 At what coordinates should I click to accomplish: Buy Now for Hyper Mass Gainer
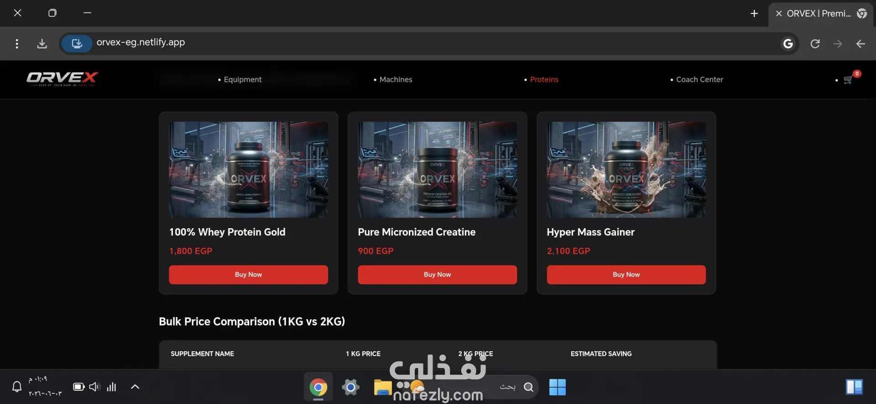coord(626,275)
